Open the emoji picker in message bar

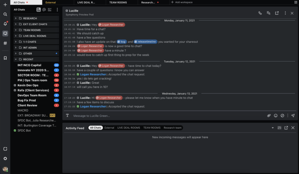pos(276,115)
